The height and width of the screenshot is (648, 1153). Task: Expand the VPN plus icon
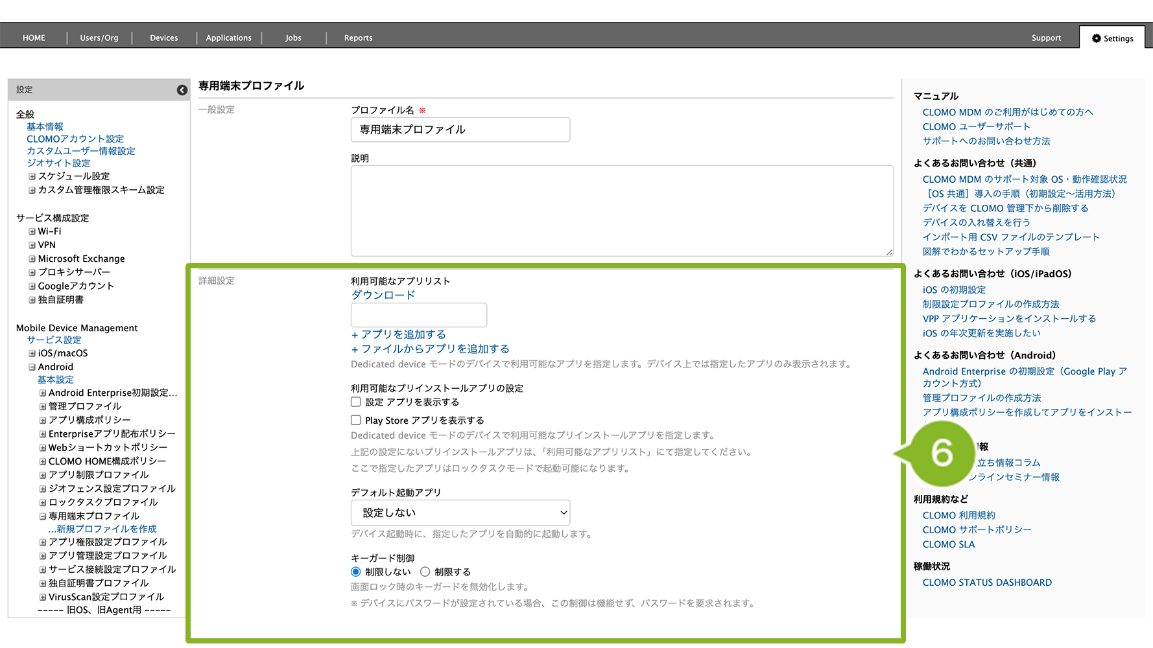[x=32, y=245]
